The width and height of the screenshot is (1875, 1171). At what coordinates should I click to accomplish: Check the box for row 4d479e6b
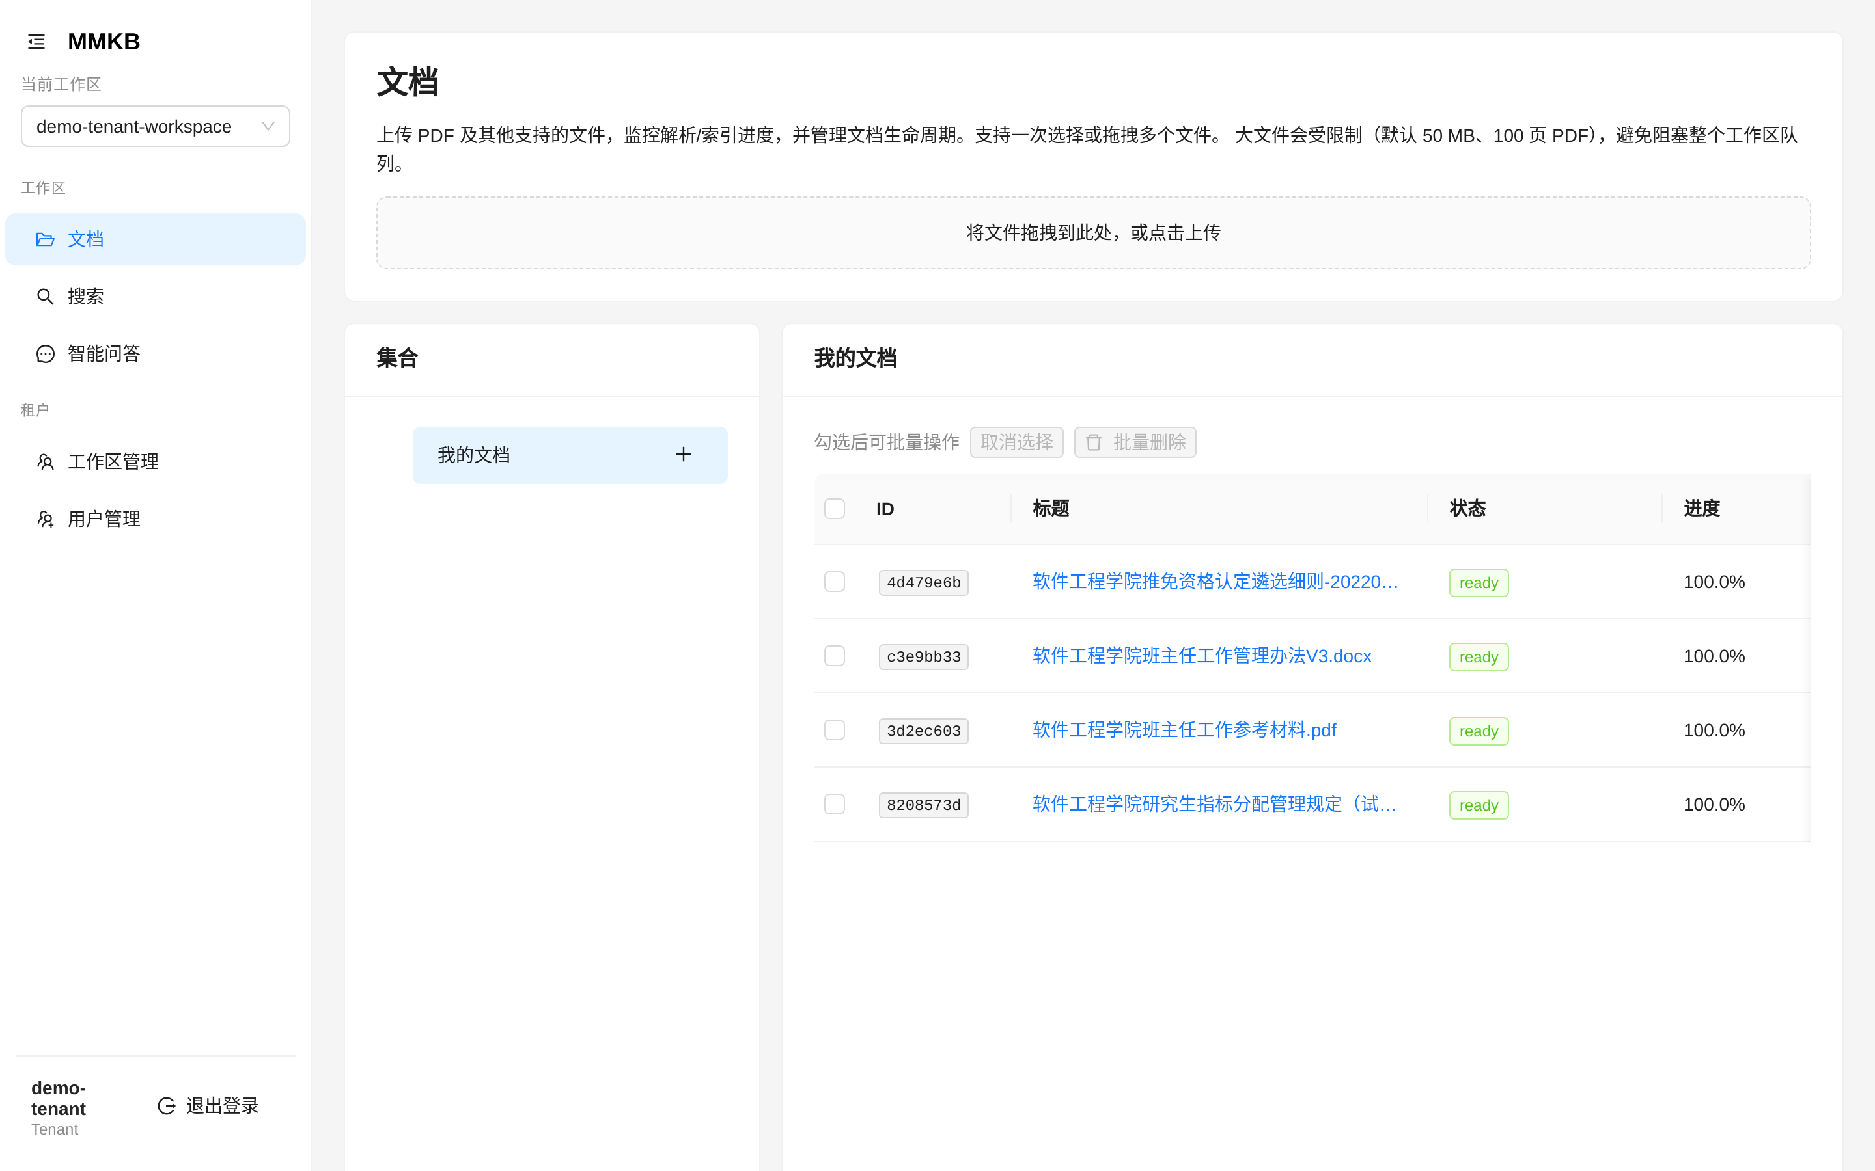(x=835, y=582)
